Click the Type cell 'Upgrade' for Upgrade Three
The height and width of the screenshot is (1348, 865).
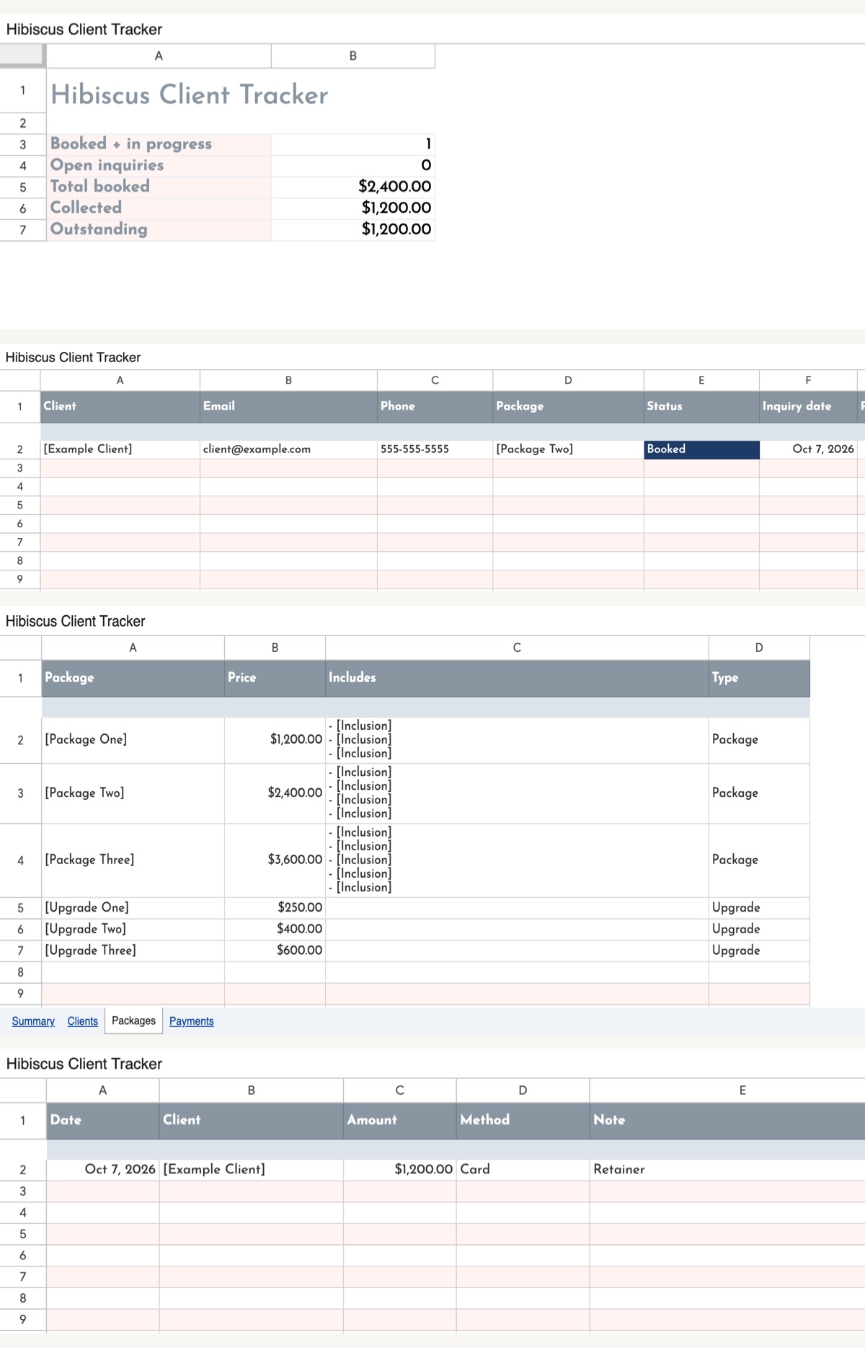click(759, 951)
